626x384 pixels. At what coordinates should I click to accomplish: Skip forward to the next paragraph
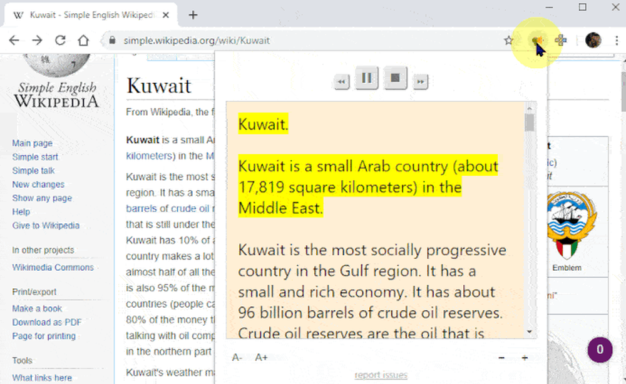(x=421, y=82)
